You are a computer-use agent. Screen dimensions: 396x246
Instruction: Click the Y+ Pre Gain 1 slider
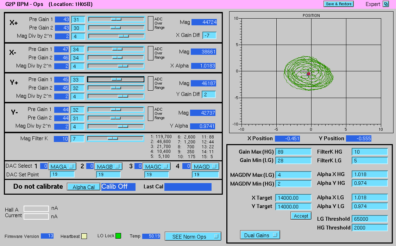click(116, 79)
